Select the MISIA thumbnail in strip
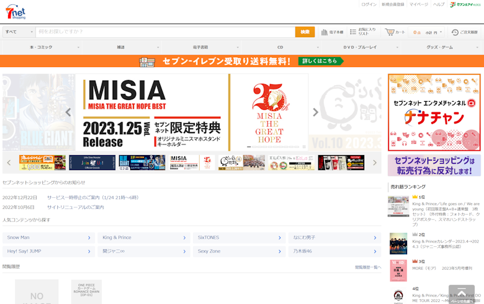Image resolution: width=484 pixels, height=304 pixels. (192, 163)
